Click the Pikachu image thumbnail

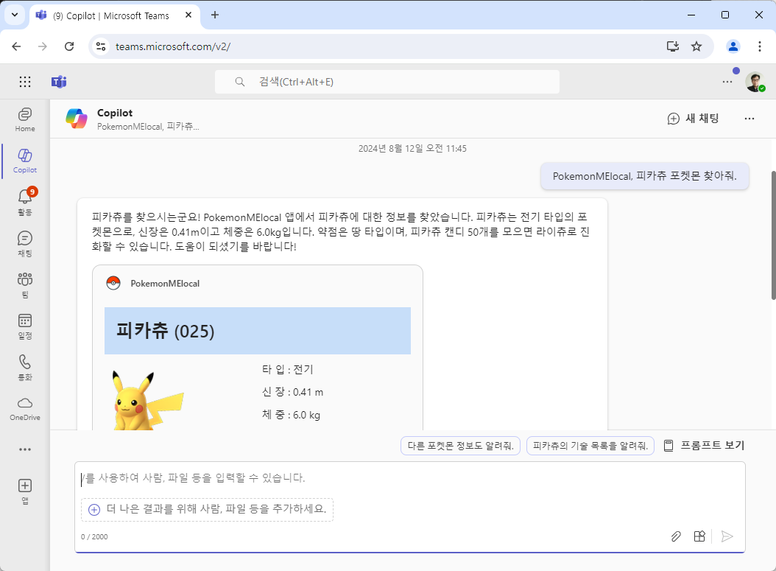click(149, 400)
